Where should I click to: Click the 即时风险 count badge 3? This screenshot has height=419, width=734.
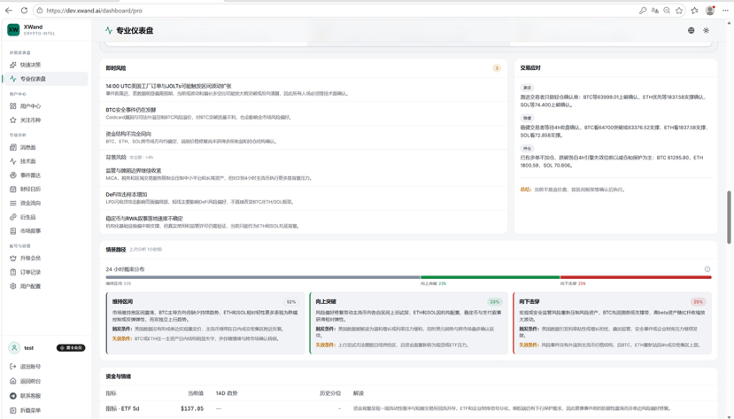(497, 68)
